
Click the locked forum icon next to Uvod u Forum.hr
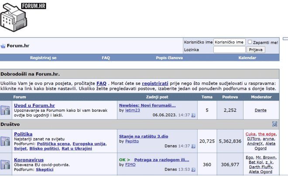(x=5, y=110)
